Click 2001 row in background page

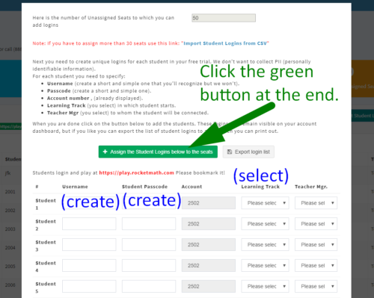click(10, 192)
